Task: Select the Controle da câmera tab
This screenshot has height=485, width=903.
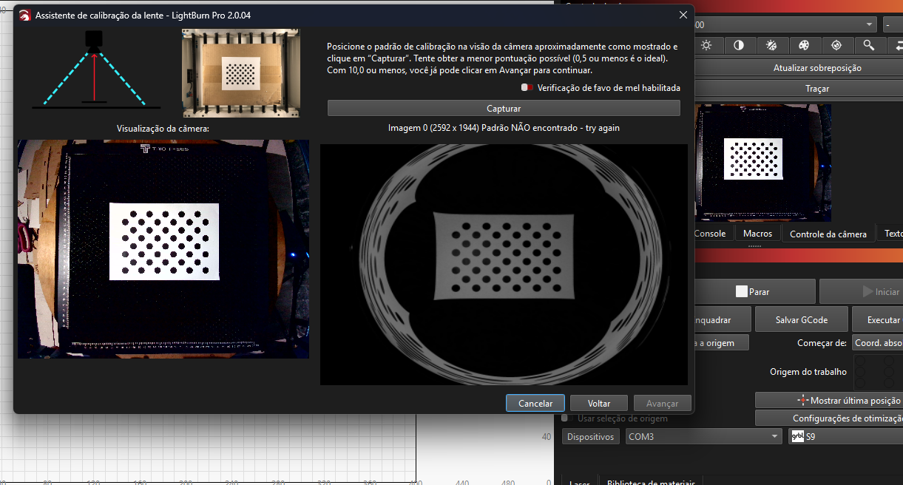Action: coord(828,234)
